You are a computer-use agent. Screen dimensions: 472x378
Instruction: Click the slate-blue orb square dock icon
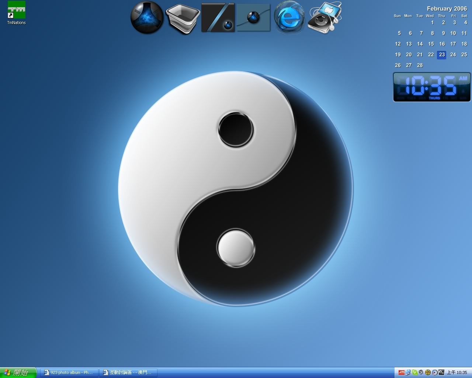coord(253,17)
